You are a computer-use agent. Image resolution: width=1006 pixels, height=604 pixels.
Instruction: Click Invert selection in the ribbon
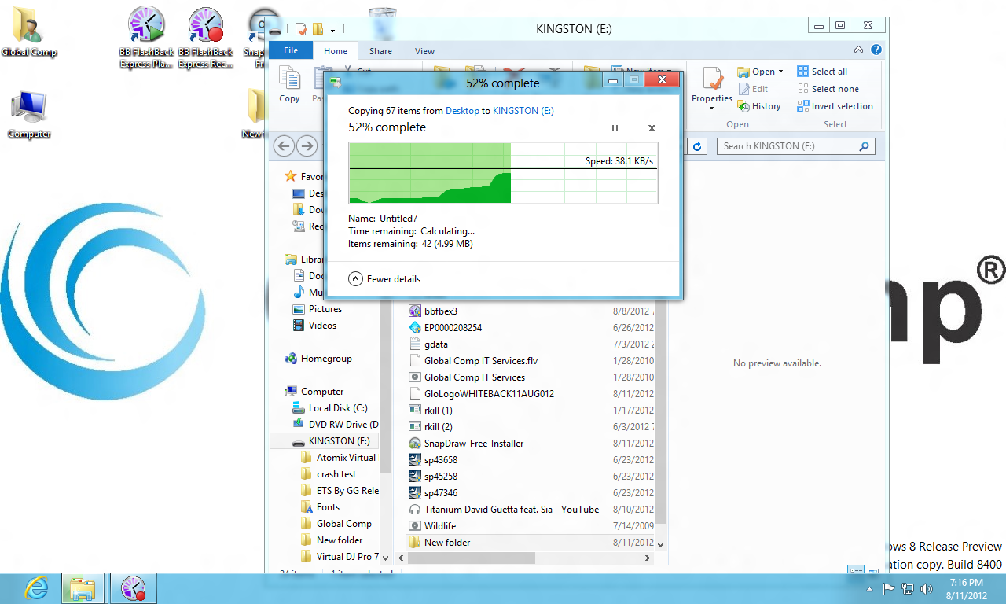[x=835, y=106]
